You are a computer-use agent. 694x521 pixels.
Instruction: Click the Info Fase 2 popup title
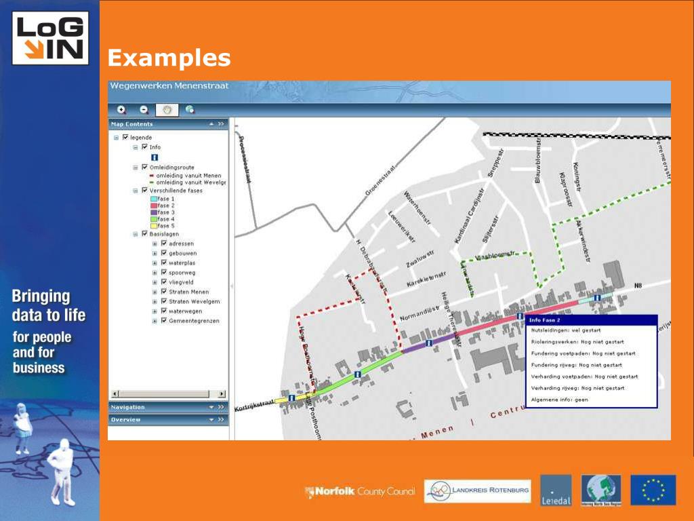click(545, 320)
